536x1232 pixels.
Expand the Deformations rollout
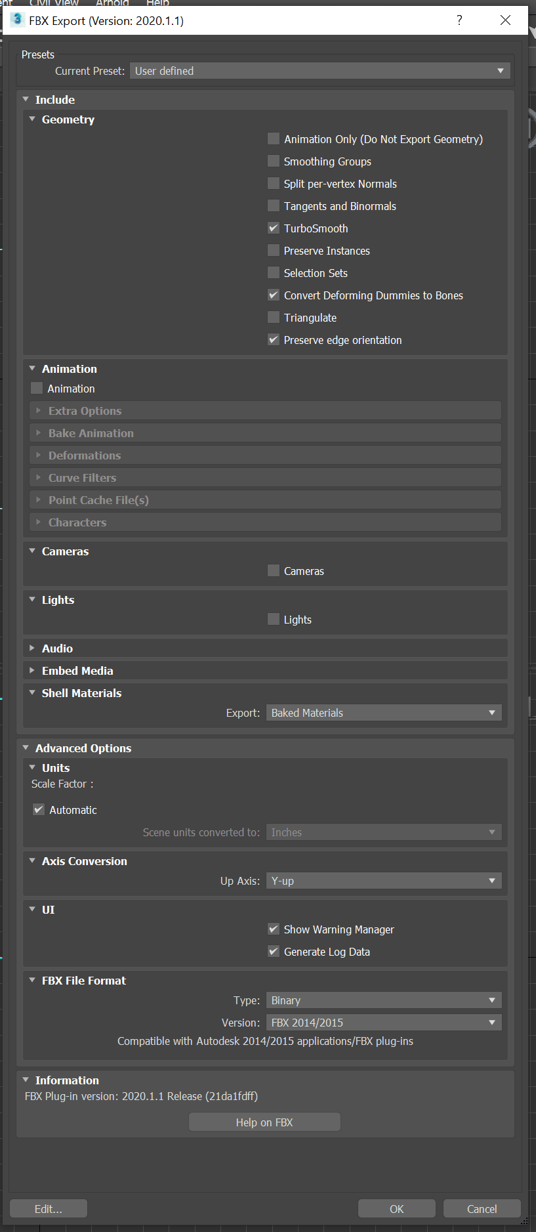tap(265, 456)
